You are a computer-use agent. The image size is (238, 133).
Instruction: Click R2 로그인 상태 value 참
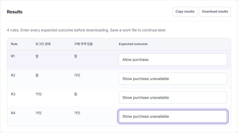pos(37,75)
